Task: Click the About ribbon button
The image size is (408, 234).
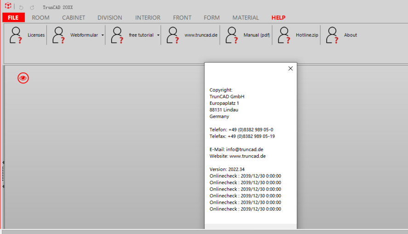Action: [341, 35]
